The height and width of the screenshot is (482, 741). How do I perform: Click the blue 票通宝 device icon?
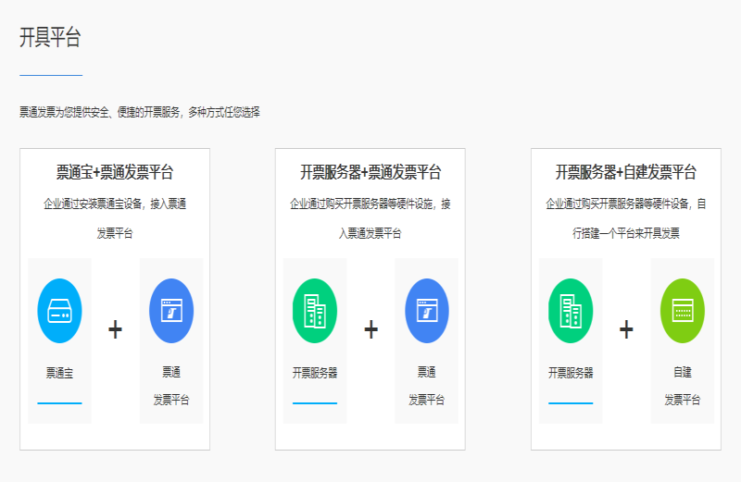59,311
